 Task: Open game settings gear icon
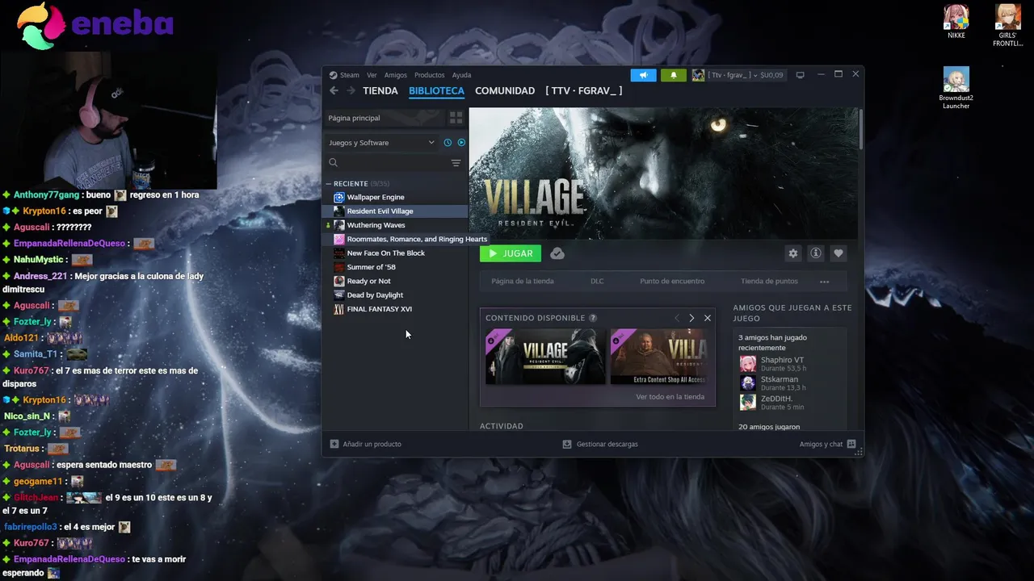tap(793, 253)
